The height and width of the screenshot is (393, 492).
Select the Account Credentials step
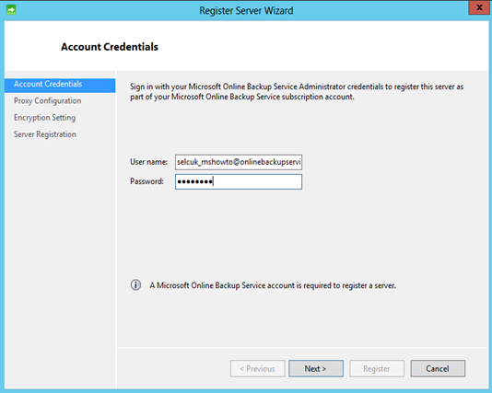coord(60,85)
